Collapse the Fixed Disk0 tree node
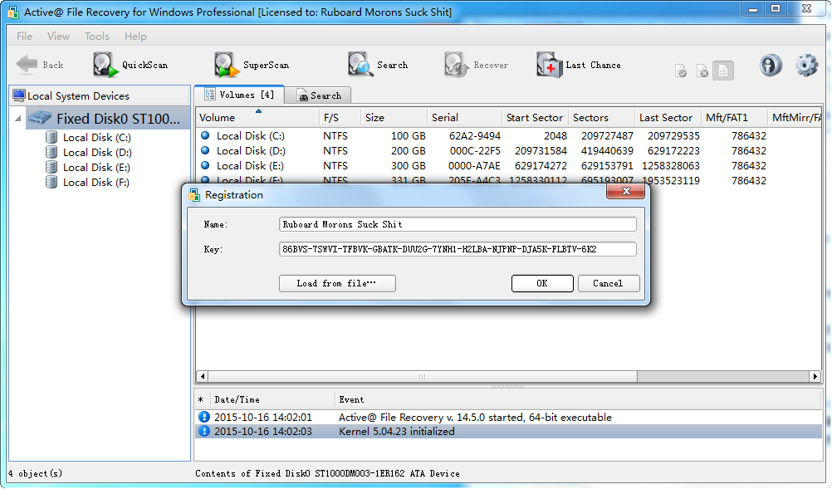Screen dimensions: 832x489 pos(19,119)
